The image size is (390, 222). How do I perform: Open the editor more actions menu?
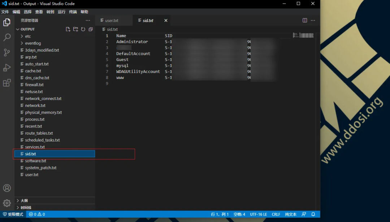(313, 20)
